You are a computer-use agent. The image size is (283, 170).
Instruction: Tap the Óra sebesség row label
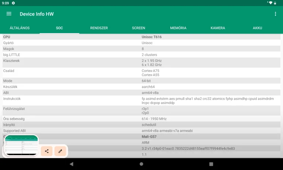point(14,119)
